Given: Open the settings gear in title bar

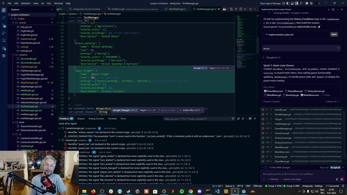Looking at the screenshot, I should pyautogui.click(x=311, y=3).
